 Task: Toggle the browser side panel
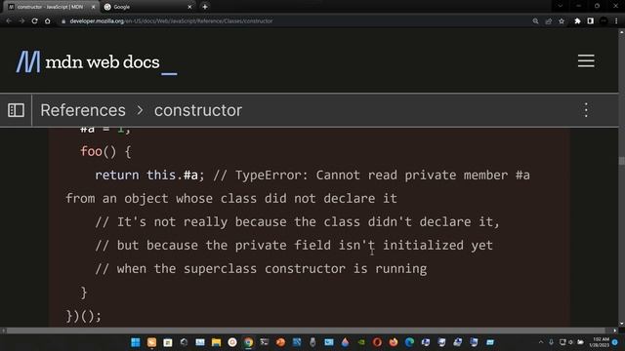590,21
